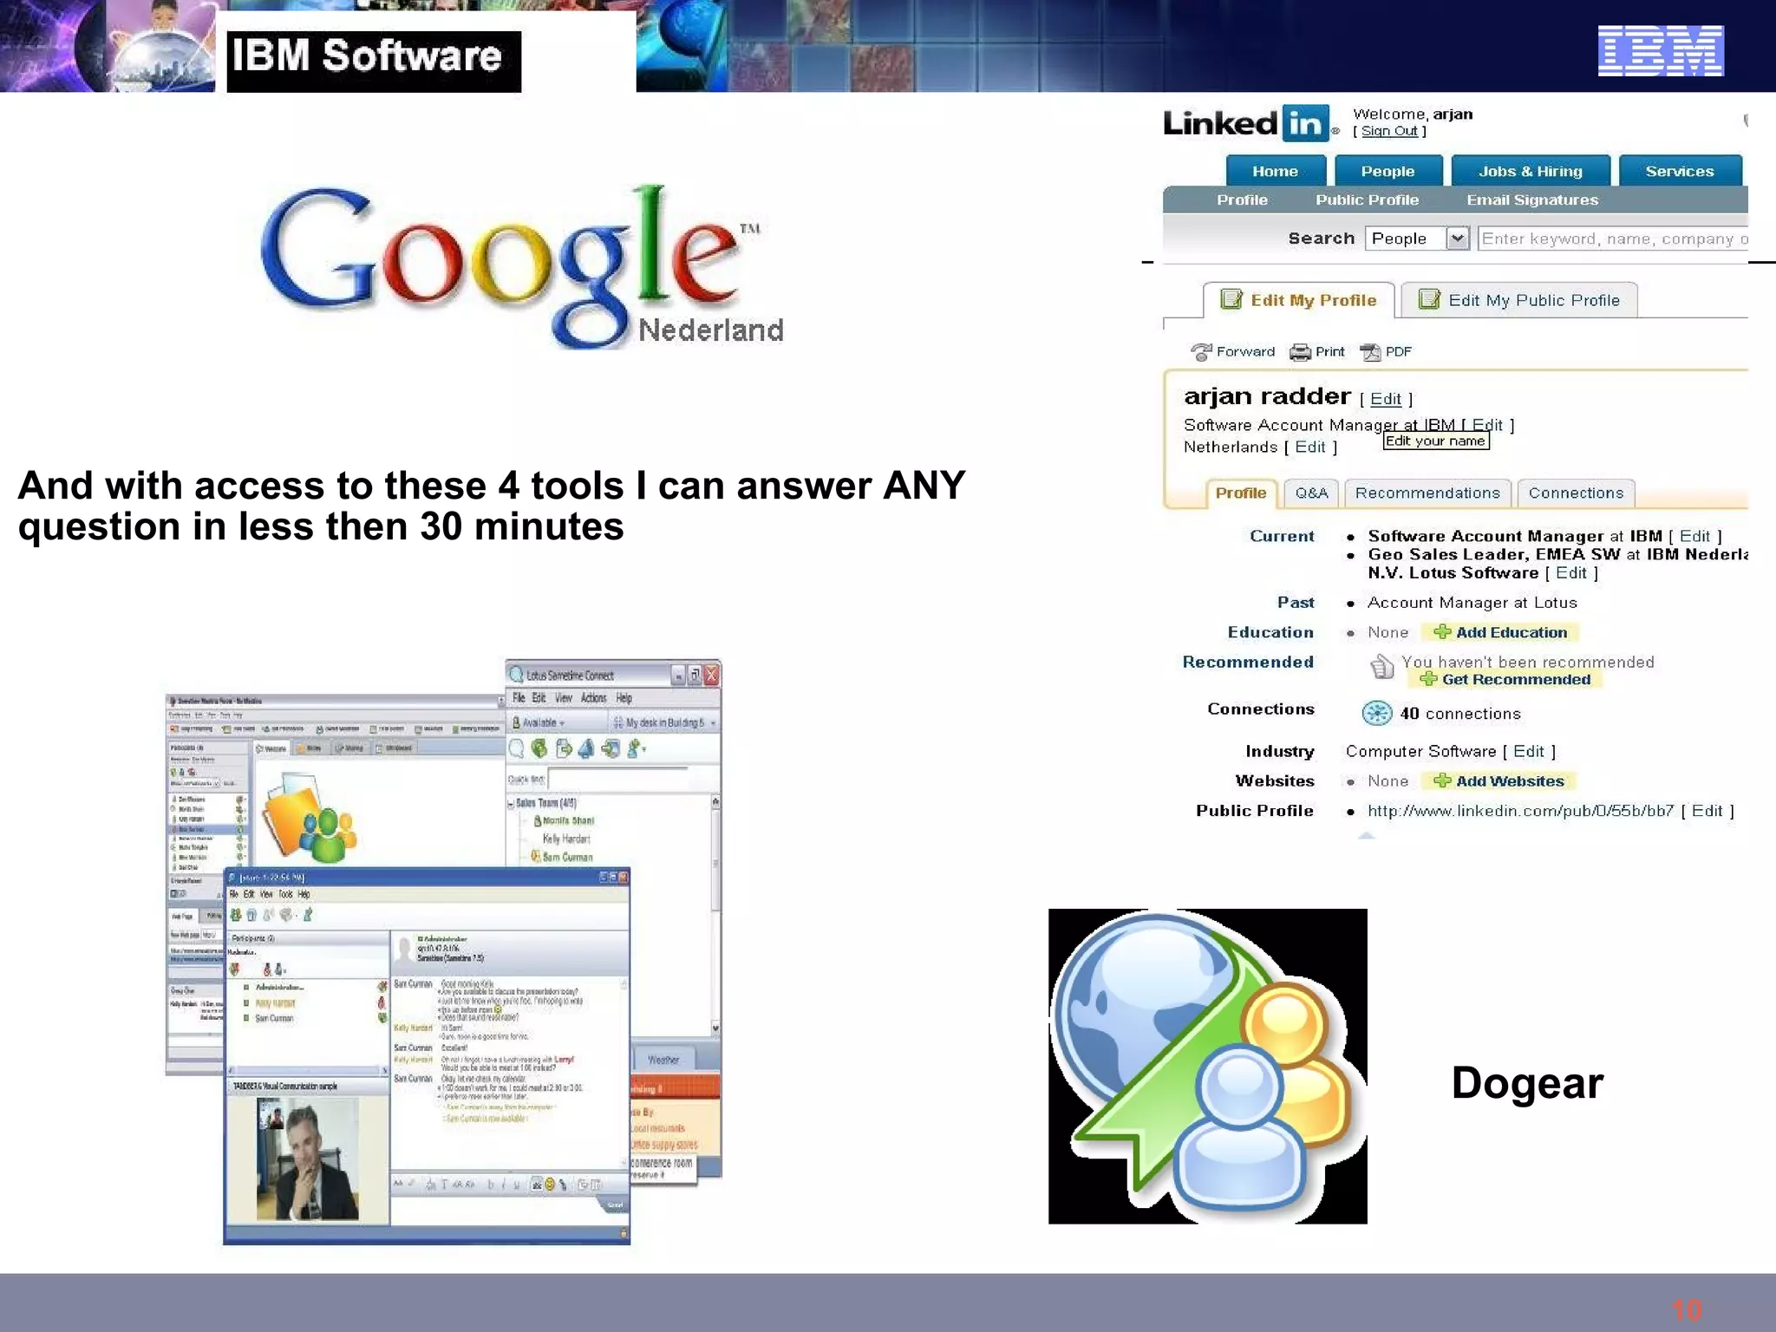
Task: Click Edit next to arjan radder
Action: pos(1386,399)
